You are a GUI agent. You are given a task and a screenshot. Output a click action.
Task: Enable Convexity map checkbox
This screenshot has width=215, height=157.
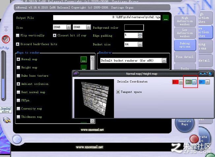(18, 109)
